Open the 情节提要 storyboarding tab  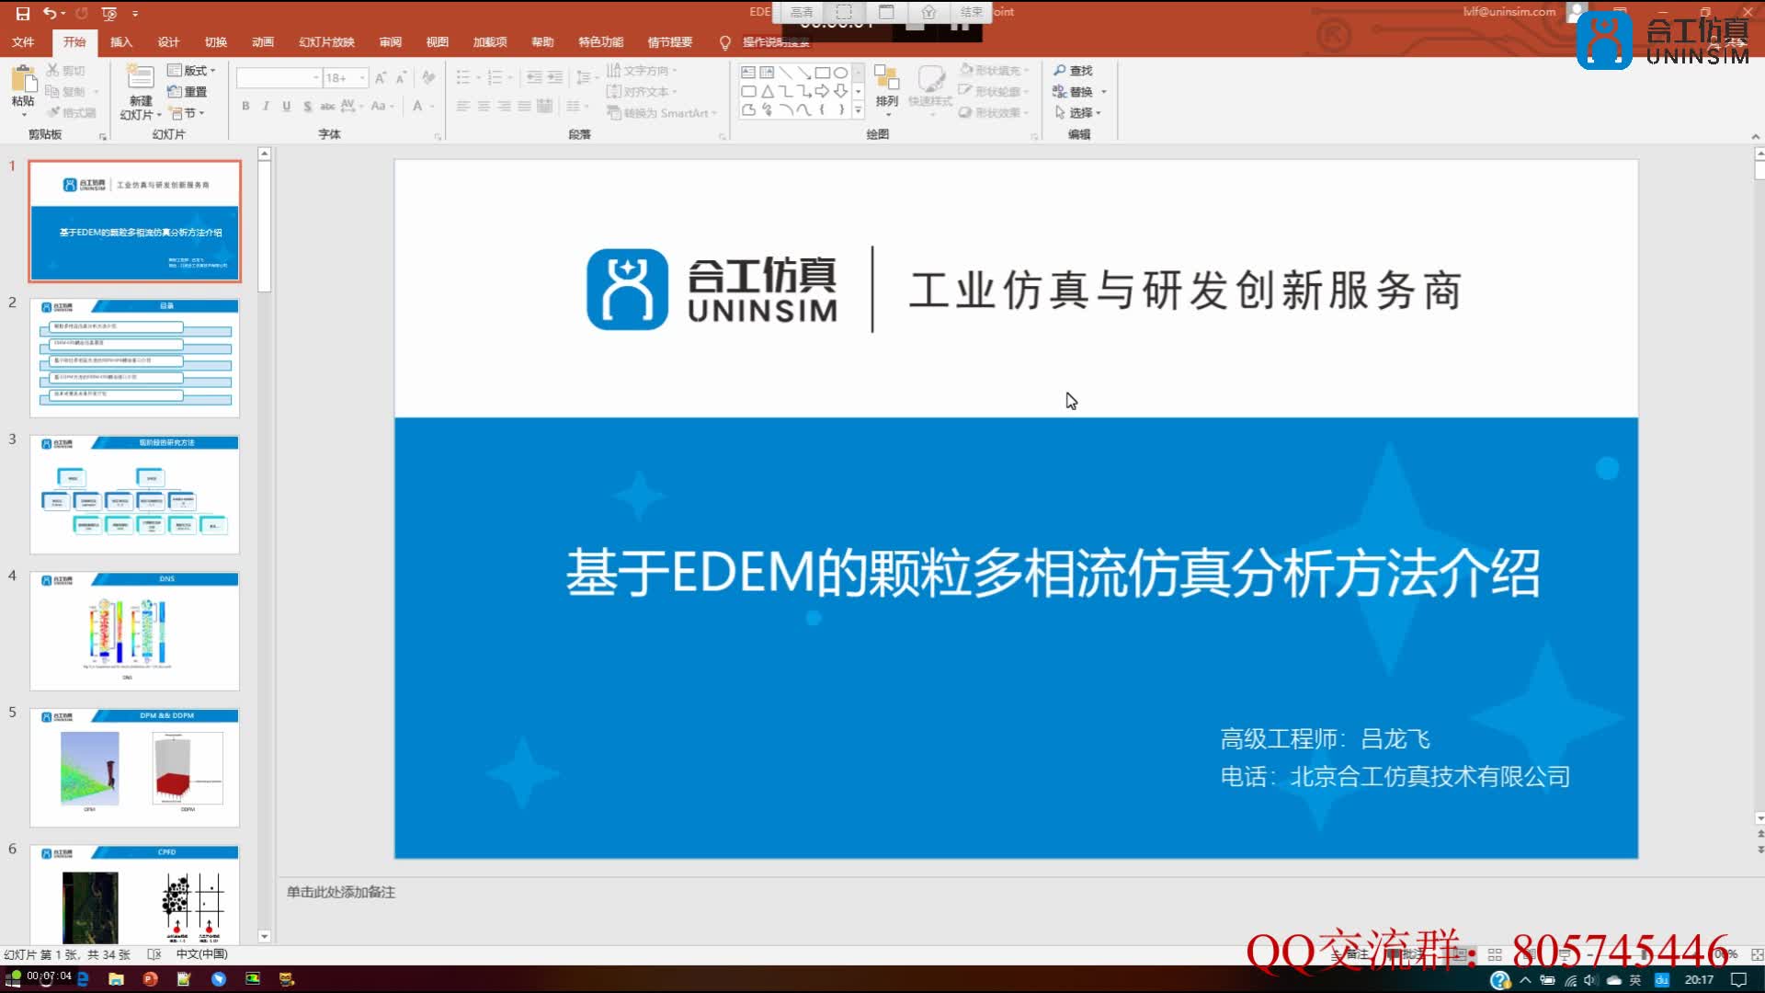click(x=670, y=42)
